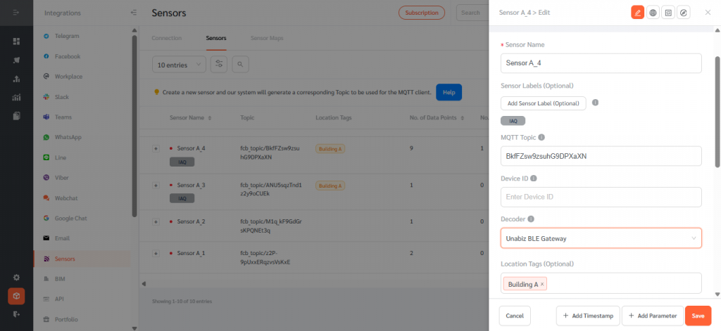721x331 pixels.
Task: Click the Add Timestamp button
Action: pos(587,316)
